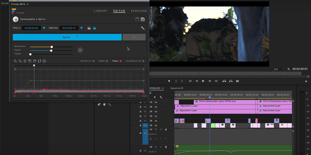The width and height of the screenshot is (311, 155).
Task: Click the blue Sphinx track button
Action: tap(67, 37)
